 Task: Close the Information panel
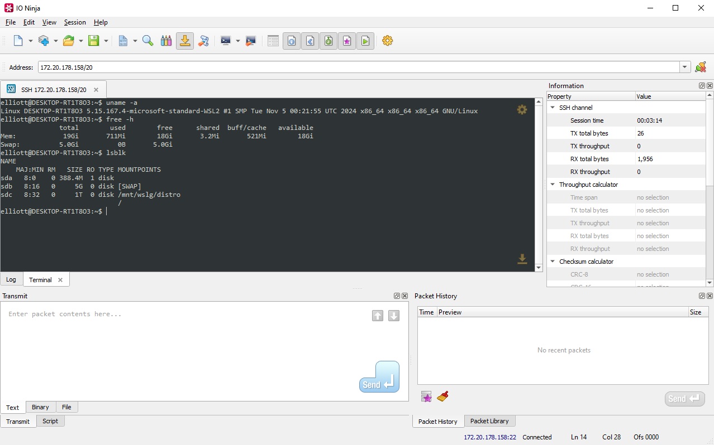710,86
